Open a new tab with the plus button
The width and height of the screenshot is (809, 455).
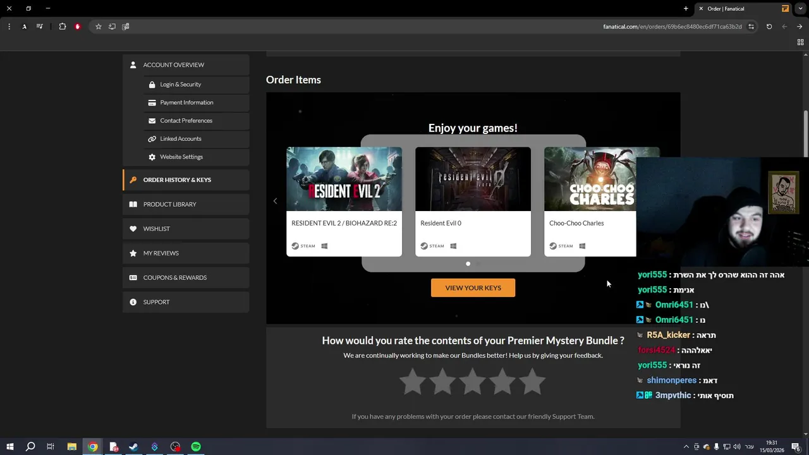click(686, 8)
